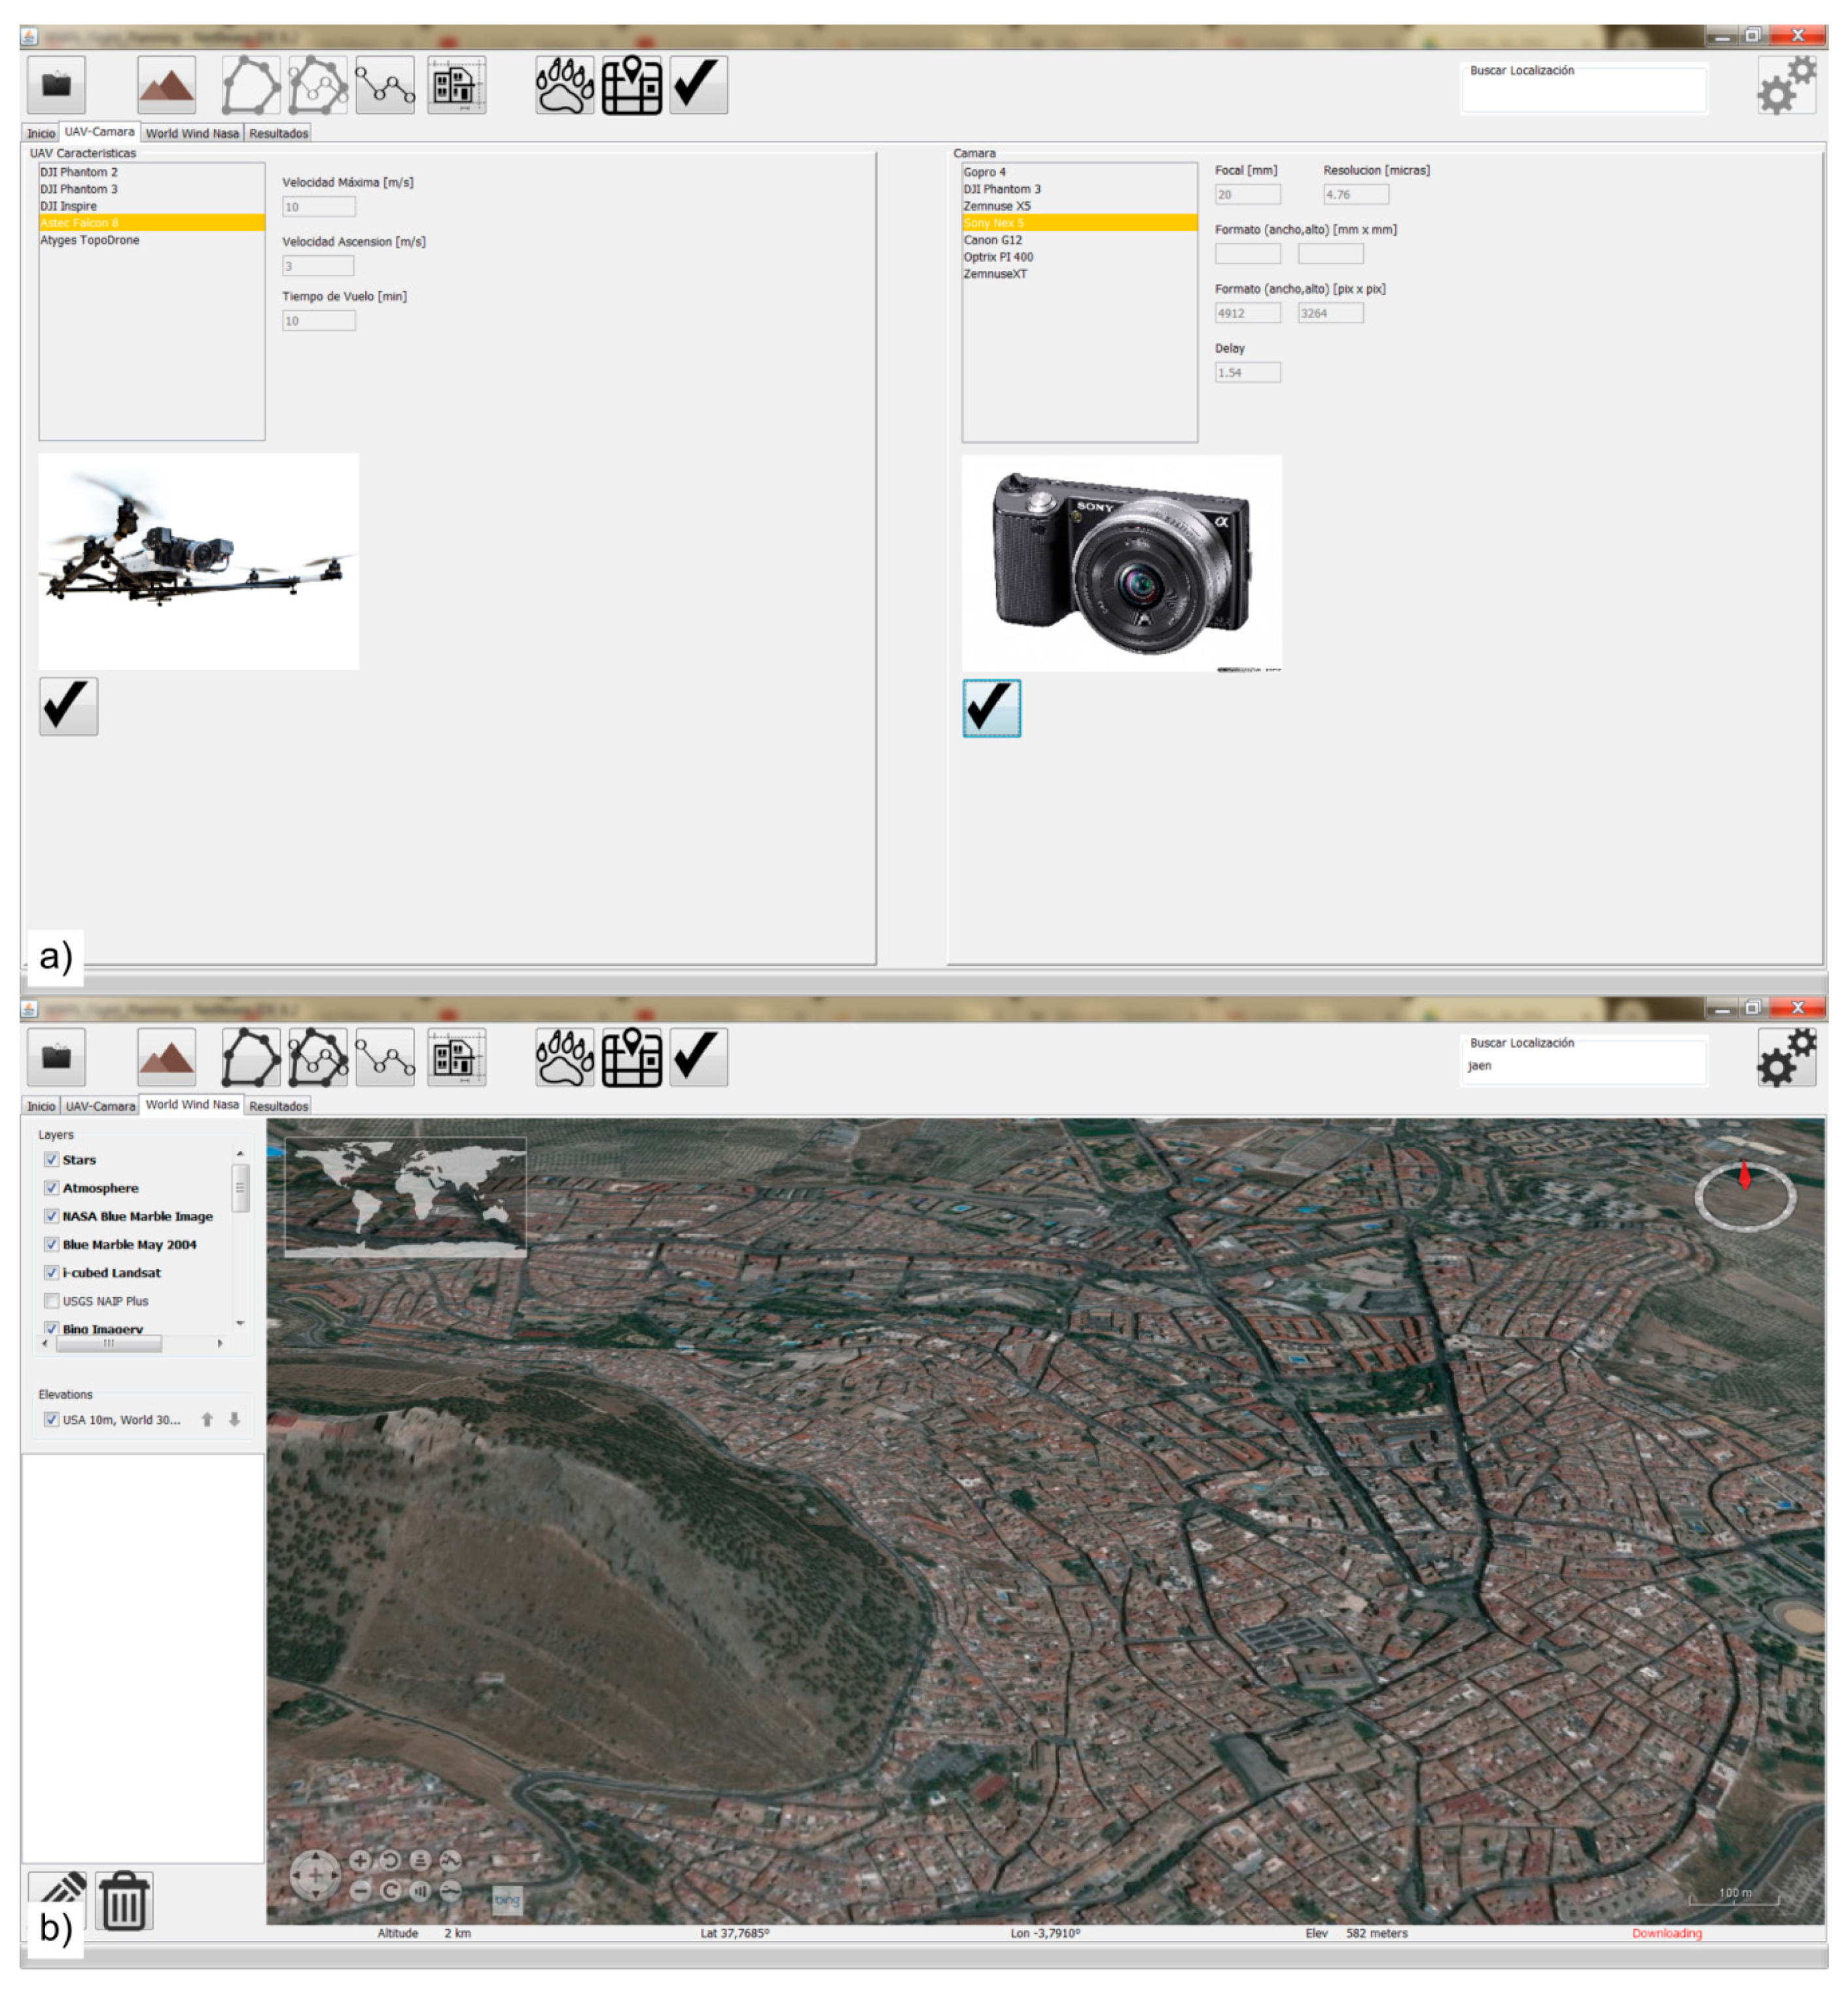Click the building blueprint icon in upper toolbar
The width and height of the screenshot is (1848, 1990).
click(x=456, y=85)
